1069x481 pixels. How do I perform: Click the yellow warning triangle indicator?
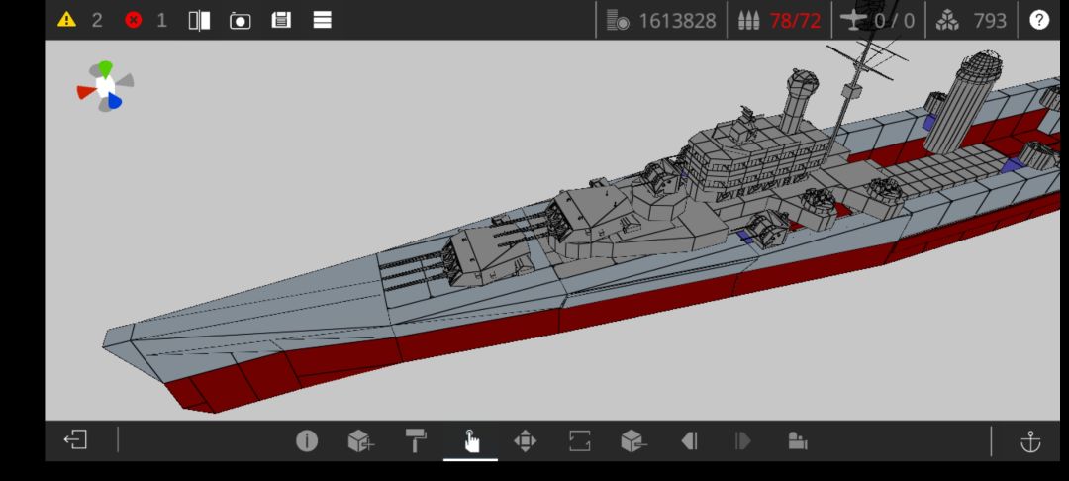pyautogui.click(x=66, y=20)
